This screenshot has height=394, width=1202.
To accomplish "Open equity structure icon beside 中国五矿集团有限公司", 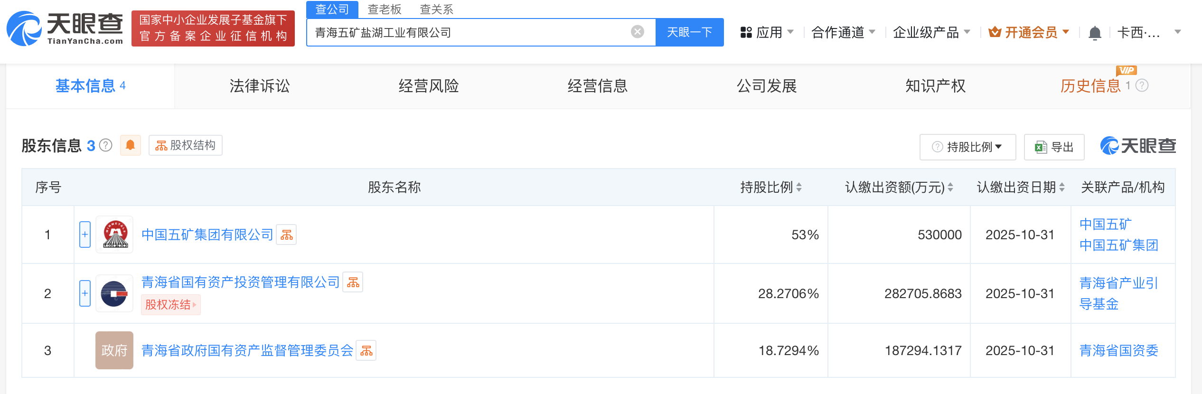I will 287,235.
